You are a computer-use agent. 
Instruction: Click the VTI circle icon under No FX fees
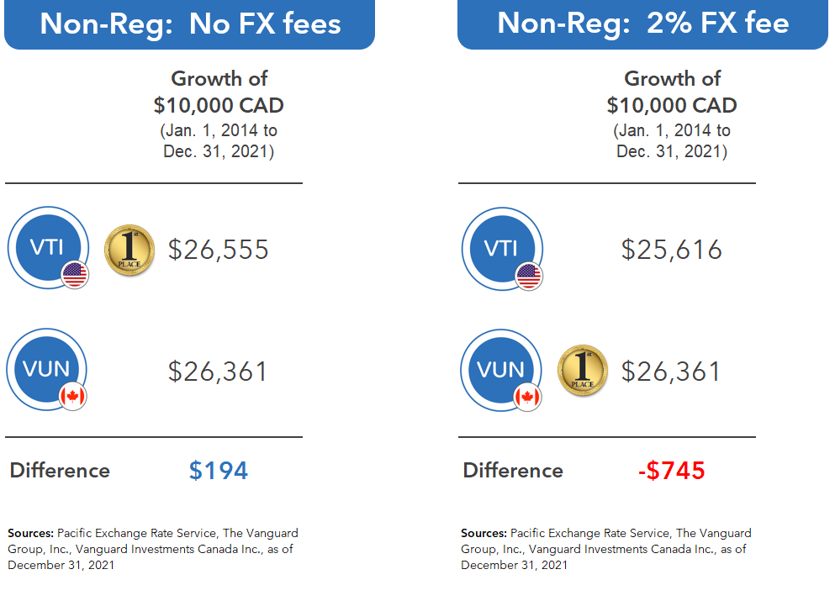click(45, 247)
